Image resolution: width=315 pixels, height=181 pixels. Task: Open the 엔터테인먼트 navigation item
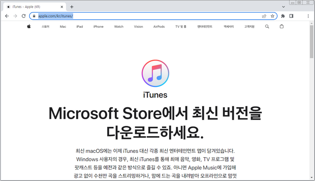[205, 26]
